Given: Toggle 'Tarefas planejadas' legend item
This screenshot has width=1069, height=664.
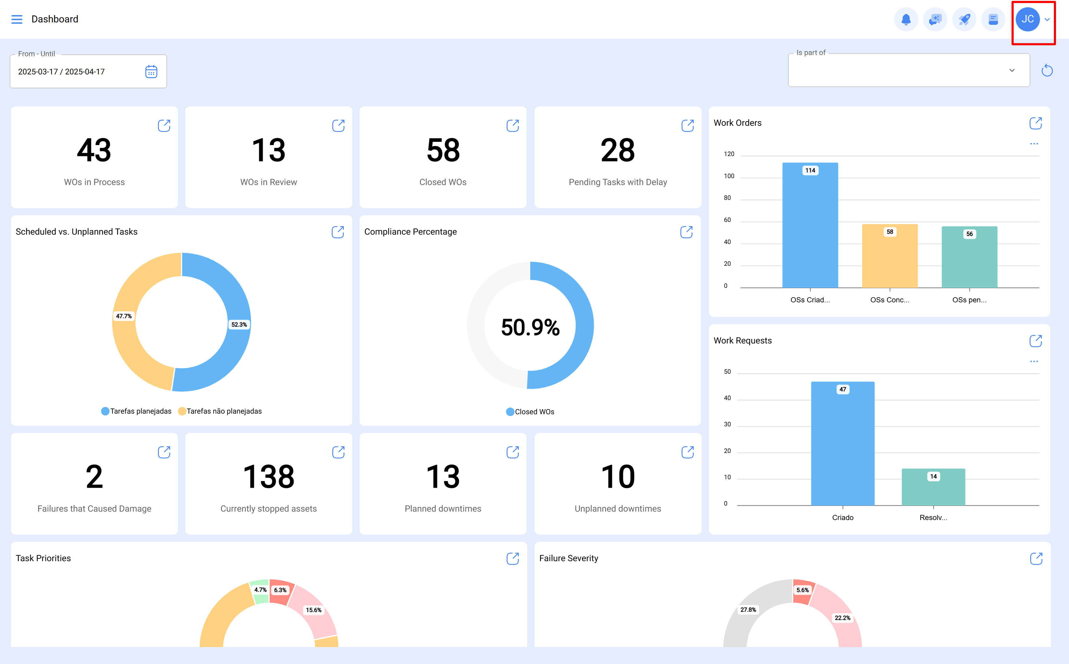Looking at the screenshot, I should [x=136, y=411].
